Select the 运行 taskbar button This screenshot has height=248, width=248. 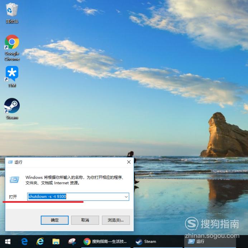(210, 242)
